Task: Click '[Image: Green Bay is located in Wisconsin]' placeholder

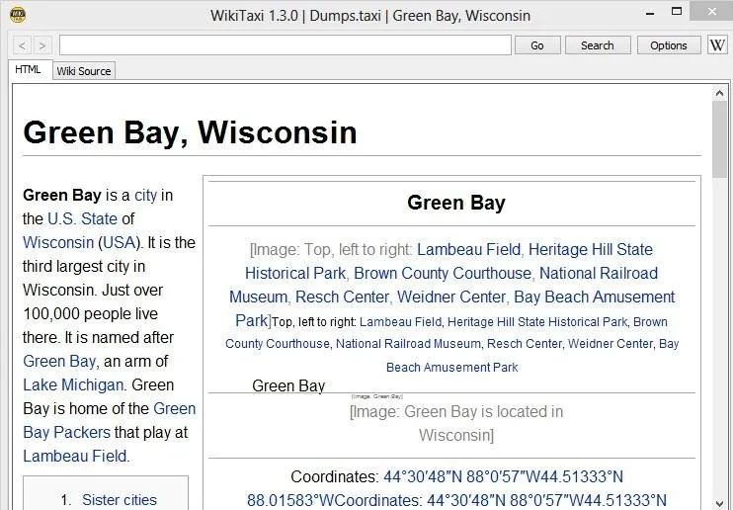Action: coord(456,423)
